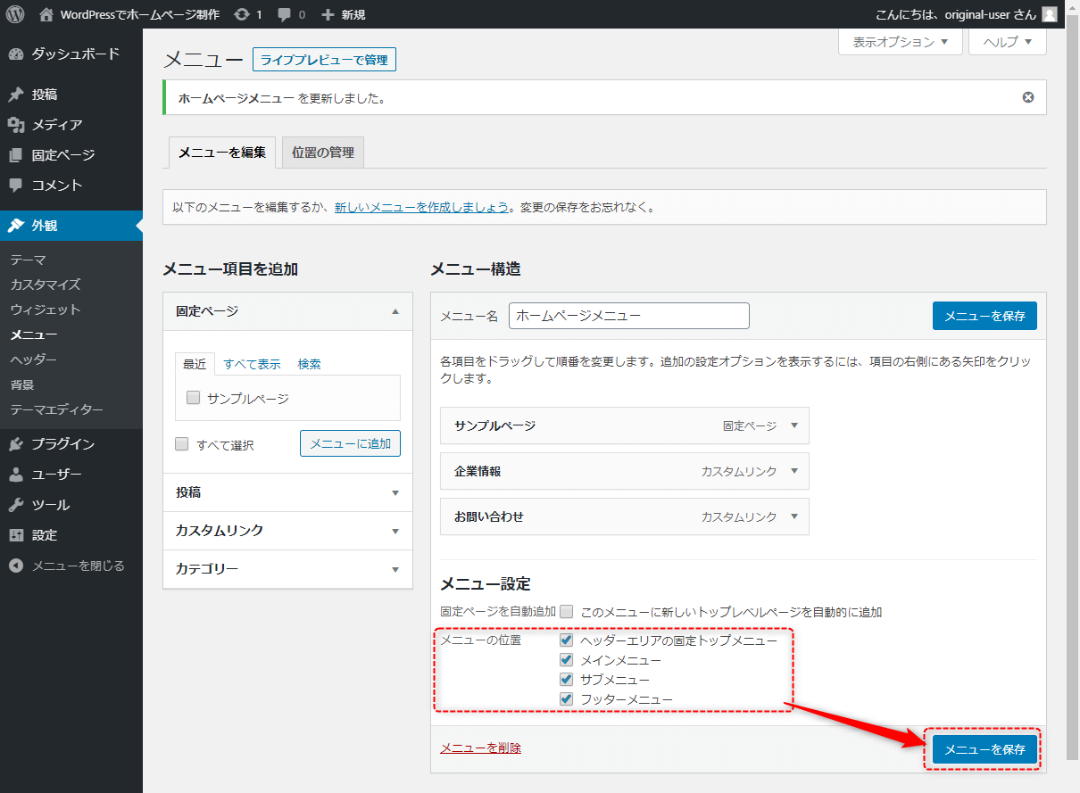Expand 企業情報 menu item arrow
The image size is (1080, 793).
pyautogui.click(x=794, y=471)
